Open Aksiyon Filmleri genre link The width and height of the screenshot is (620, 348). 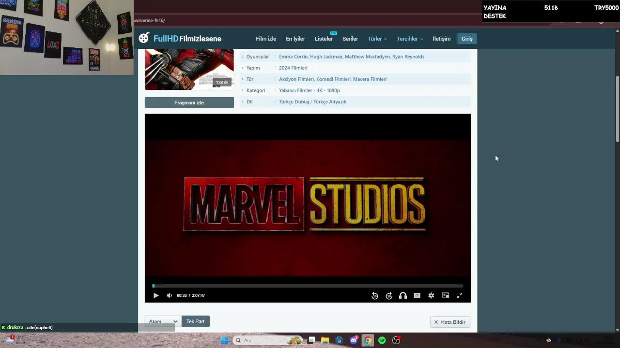[296, 79]
